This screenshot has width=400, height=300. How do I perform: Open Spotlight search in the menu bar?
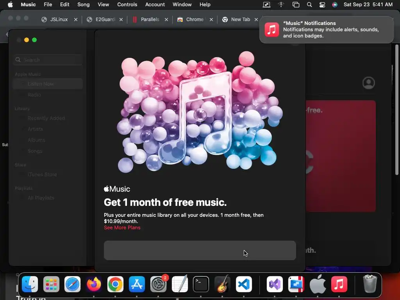(x=309, y=5)
